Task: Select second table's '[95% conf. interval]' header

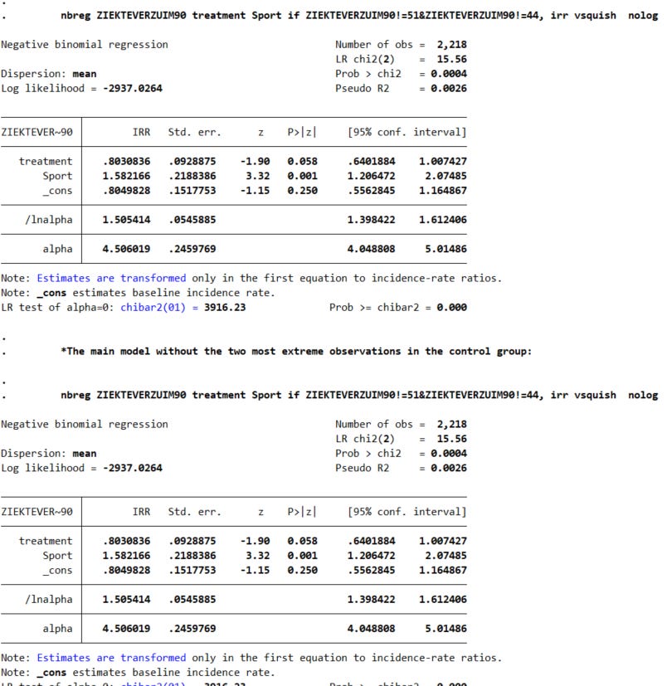Action: [407, 512]
